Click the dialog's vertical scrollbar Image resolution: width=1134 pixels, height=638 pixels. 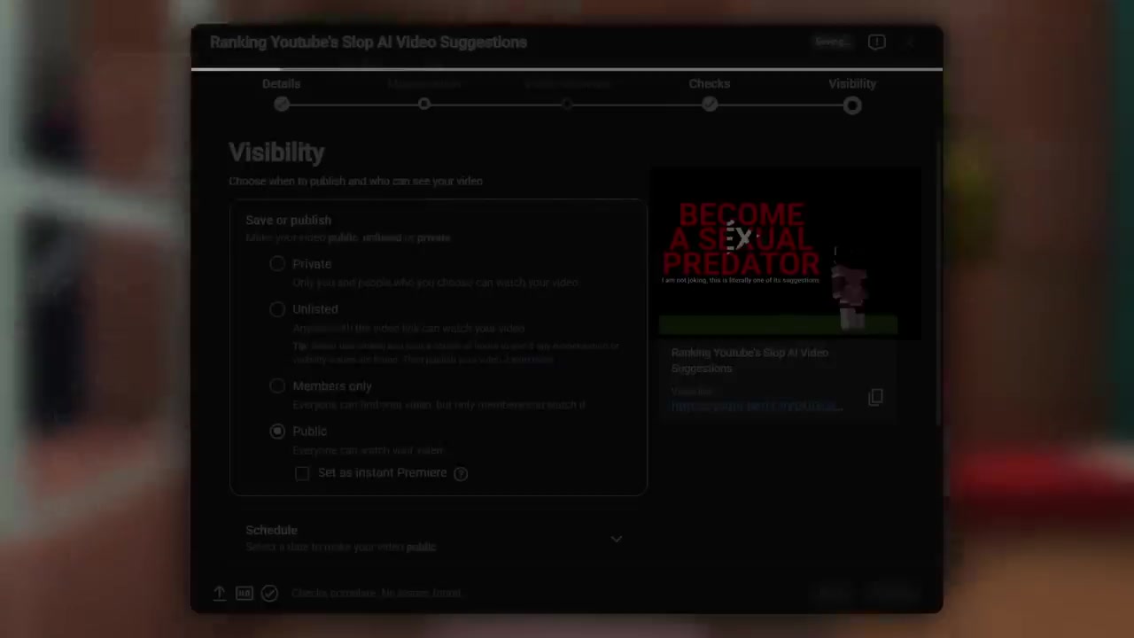(x=938, y=284)
